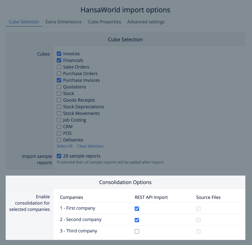Click the Select All link

(x=65, y=146)
